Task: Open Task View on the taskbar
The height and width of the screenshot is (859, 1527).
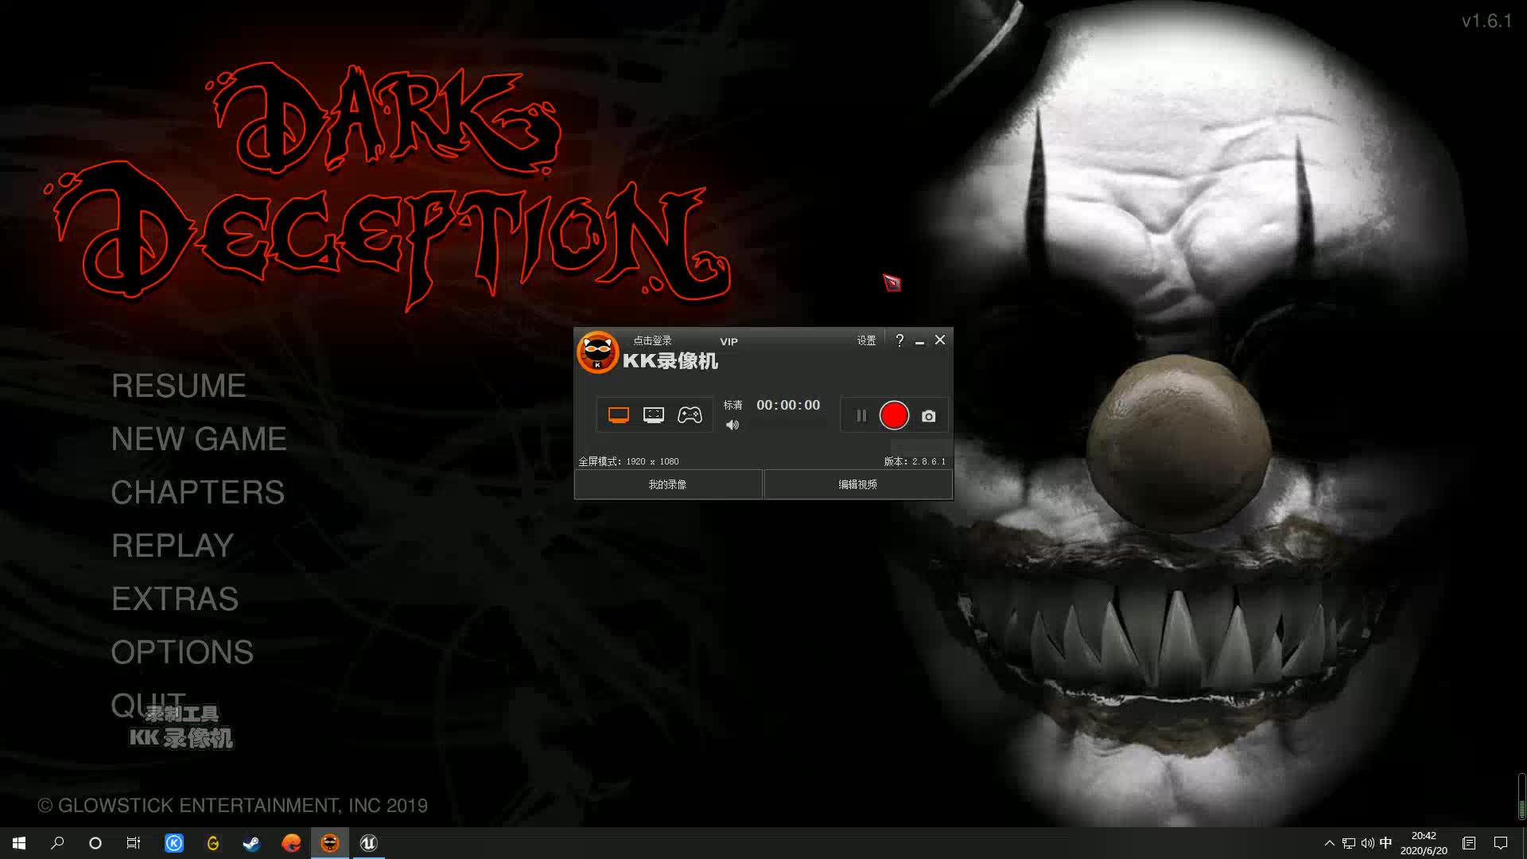Action: pos(134,843)
